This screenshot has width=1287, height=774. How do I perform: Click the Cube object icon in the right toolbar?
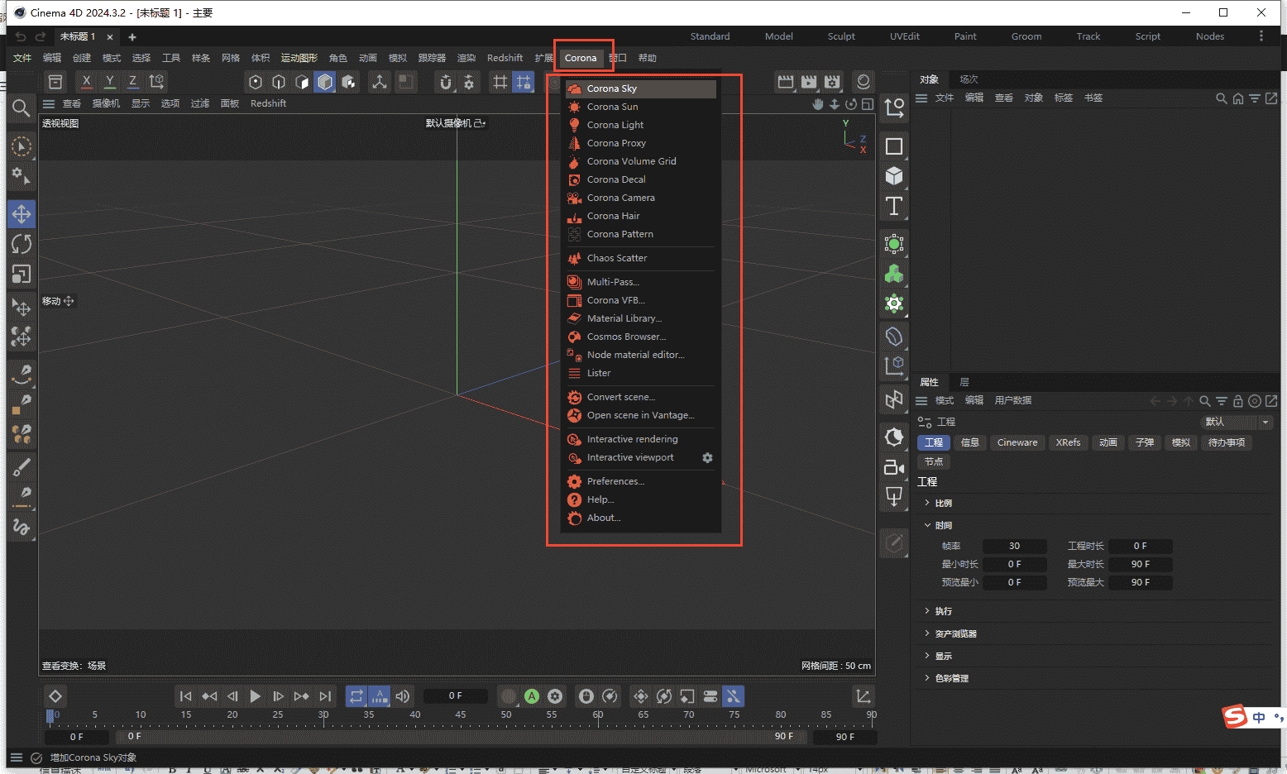(x=894, y=175)
